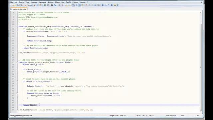Collapse the strcmp if-block fold on line 14
The width and height of the screenshot is (213, 120).
click(x=17, y=31)
